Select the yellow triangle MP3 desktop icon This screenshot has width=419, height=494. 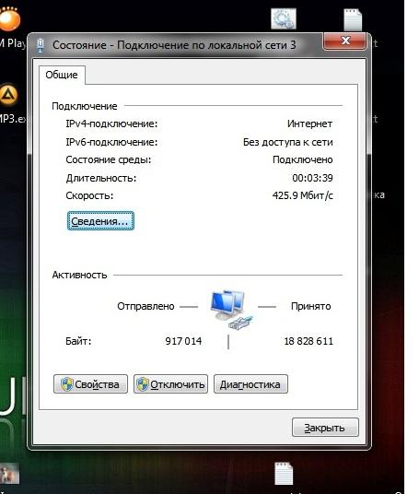click(x=8, y=95)
